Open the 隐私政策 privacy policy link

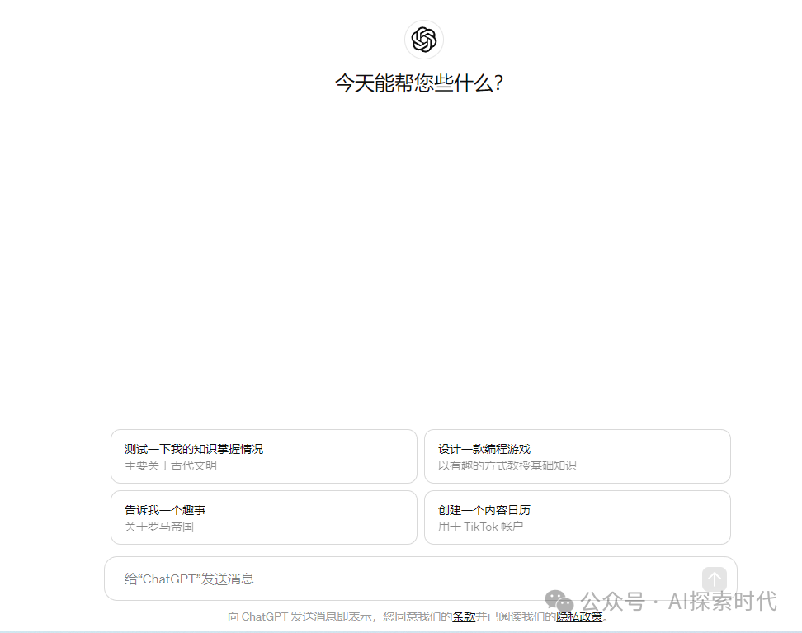(579, 616)
